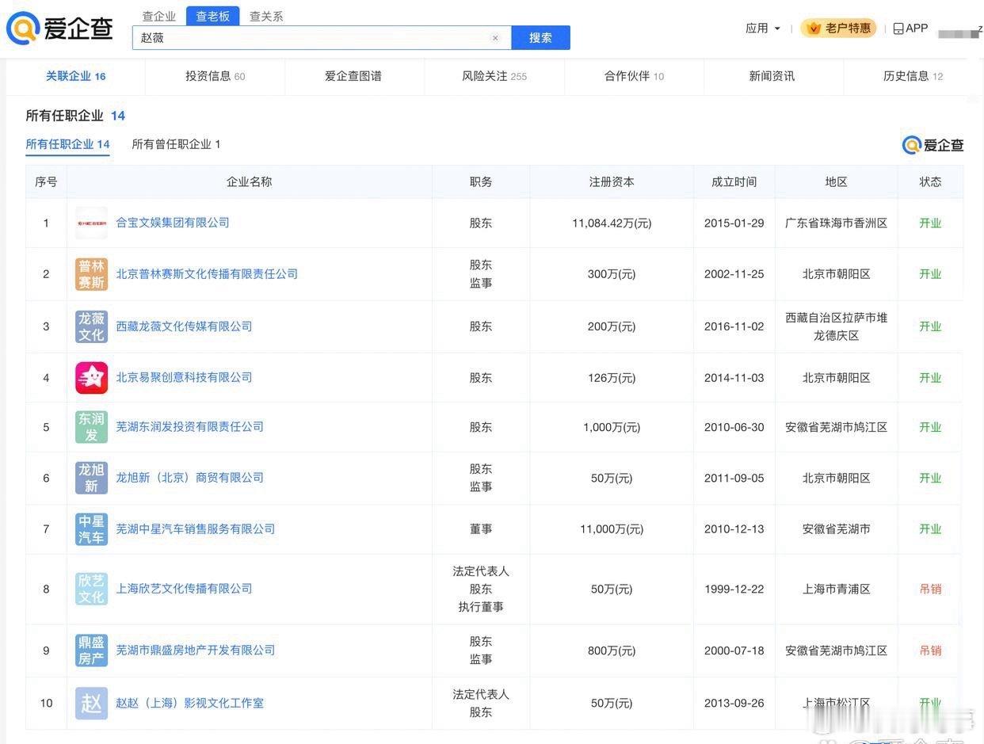Open 赵赵（上海）影视文化工作室 link
984x744 pixels.
coord(189,703)
